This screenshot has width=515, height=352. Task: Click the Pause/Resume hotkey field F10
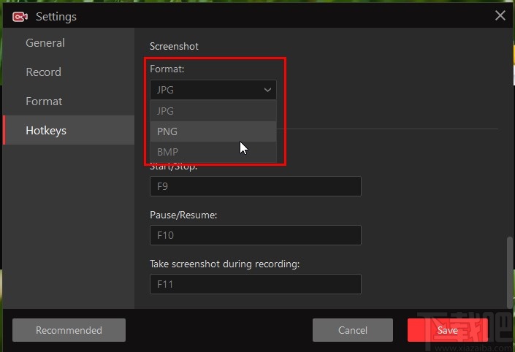pos(255,235)
